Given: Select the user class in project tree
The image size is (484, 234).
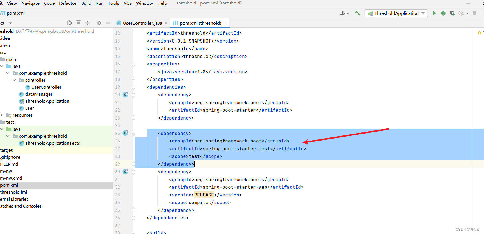Looking at the screenshot, I should pos(29,108).
